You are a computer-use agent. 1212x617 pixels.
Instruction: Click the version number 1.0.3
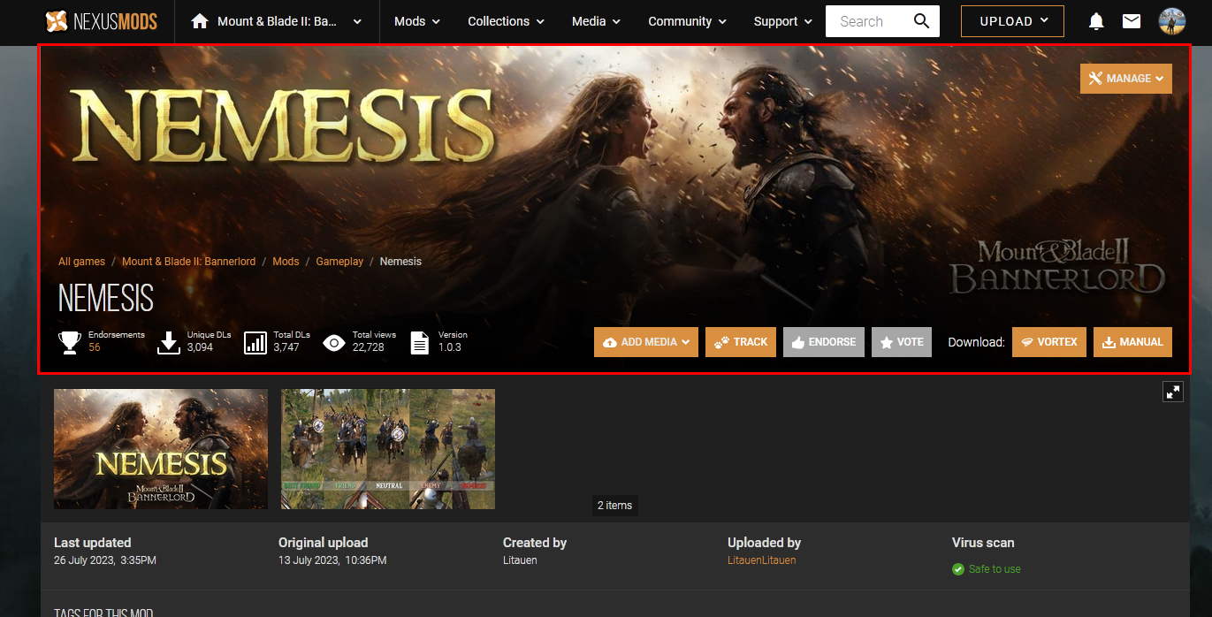click(x=450, y=347)
